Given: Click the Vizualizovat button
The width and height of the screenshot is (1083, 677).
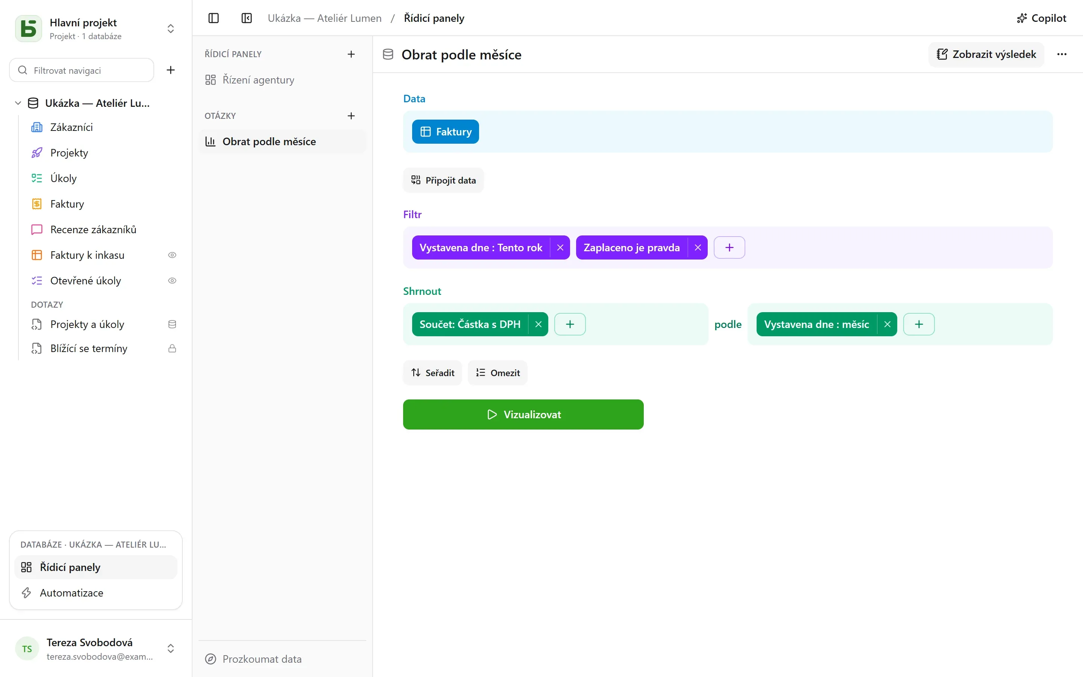Looking at the screenshot, I should click(523, 414).
